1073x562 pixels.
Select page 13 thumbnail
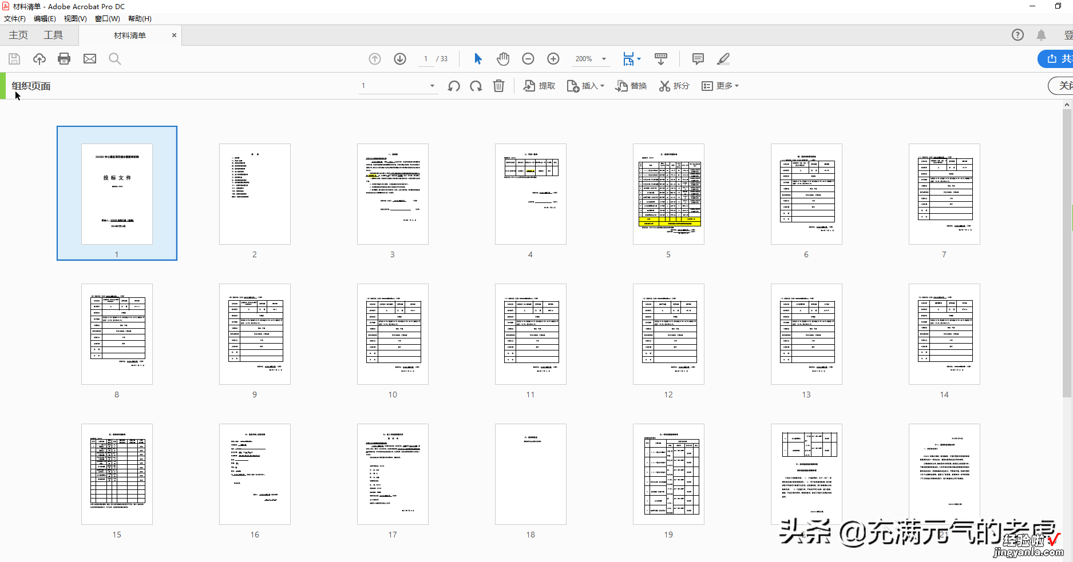coord(806,334)
